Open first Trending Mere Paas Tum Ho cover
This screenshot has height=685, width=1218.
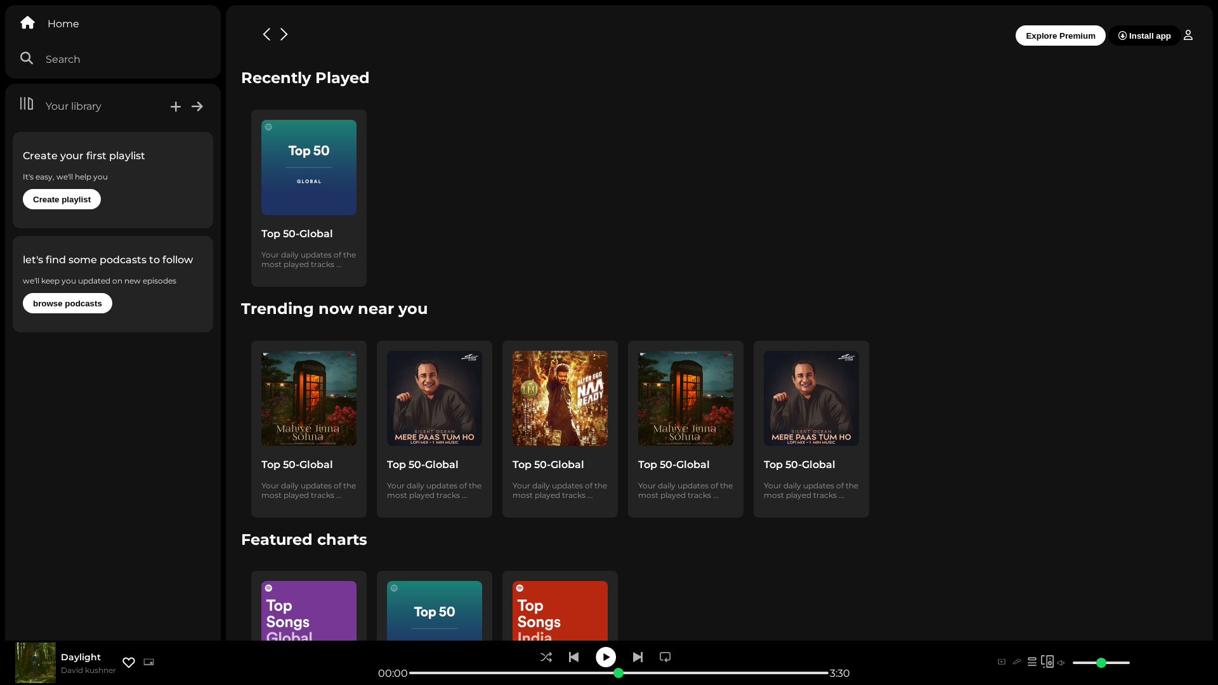coord(435,398)
